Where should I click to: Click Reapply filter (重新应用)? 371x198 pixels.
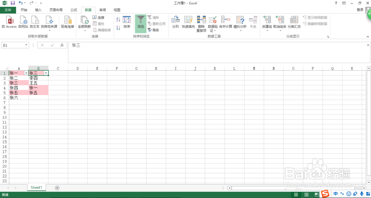(x=157, y=24)
